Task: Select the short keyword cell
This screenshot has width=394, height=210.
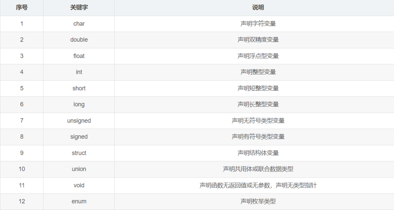Action: click(x=79, y=88)
